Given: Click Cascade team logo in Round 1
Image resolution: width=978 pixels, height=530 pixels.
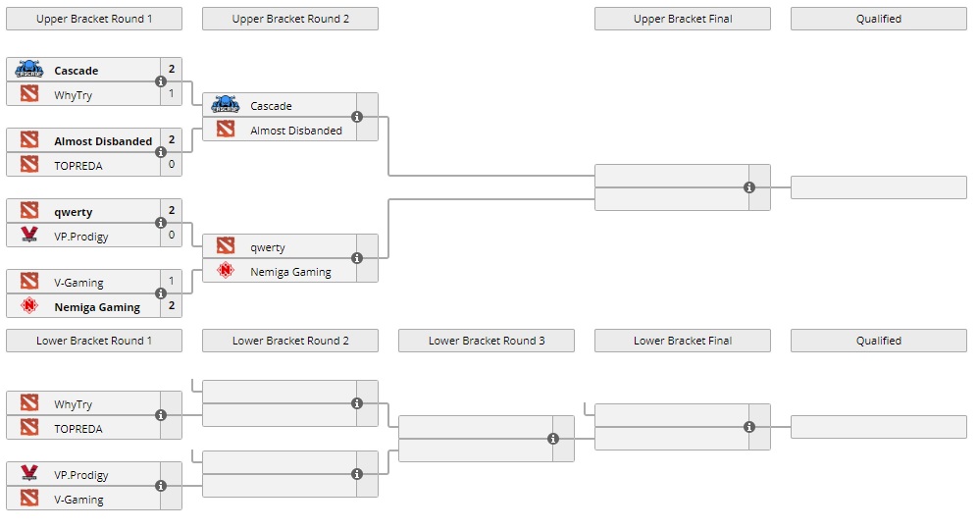Looking at the screenshot, I should 29,71.
